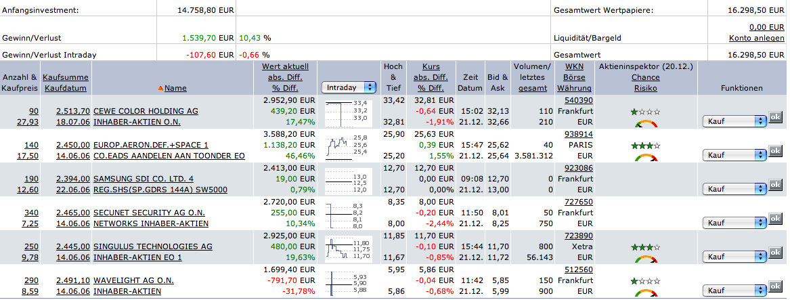Click the star rating for CEWE COLOR HOLDING

click(644, 112)
